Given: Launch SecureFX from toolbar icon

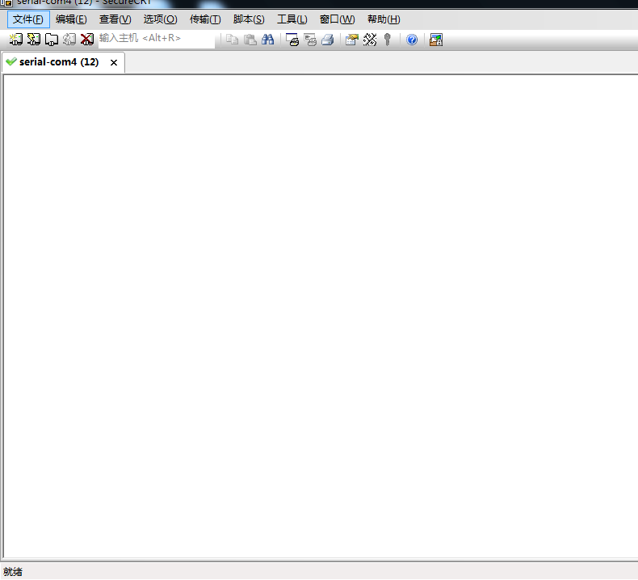Looking at the screenshot, I should tap(436, 40).
